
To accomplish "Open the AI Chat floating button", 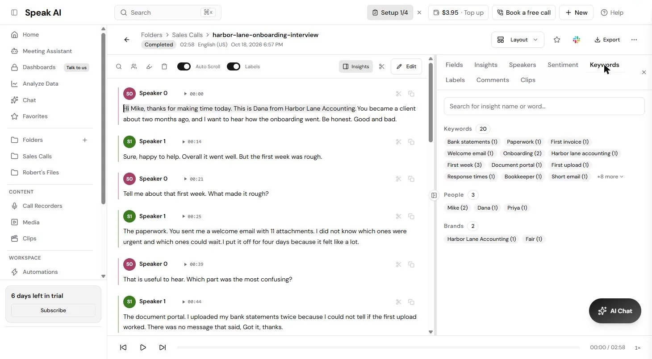I will 615,311.
